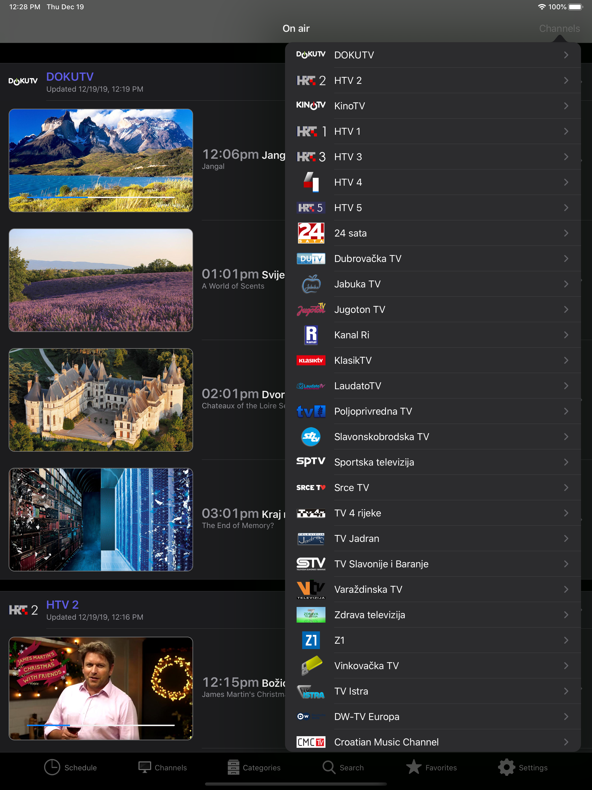Image resolution: width=592 pixels, height=790 pixels.
Task: Open DOKUTV row chevron
Action: coord(566,55)
